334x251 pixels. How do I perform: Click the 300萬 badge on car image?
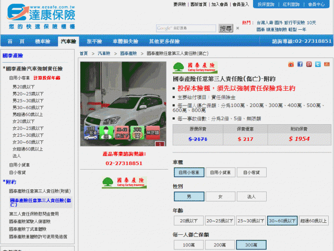click(x=137, y=133)
